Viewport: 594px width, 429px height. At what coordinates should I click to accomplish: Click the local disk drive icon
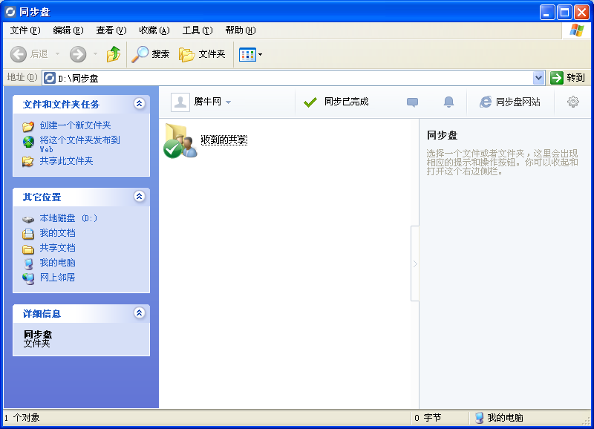(28, 219)
